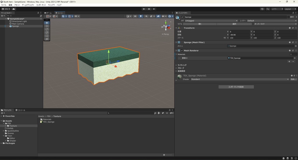Open Undo History icon at top right
The image size is (298, 160).
pyautogui.click(x=262, y=9)
